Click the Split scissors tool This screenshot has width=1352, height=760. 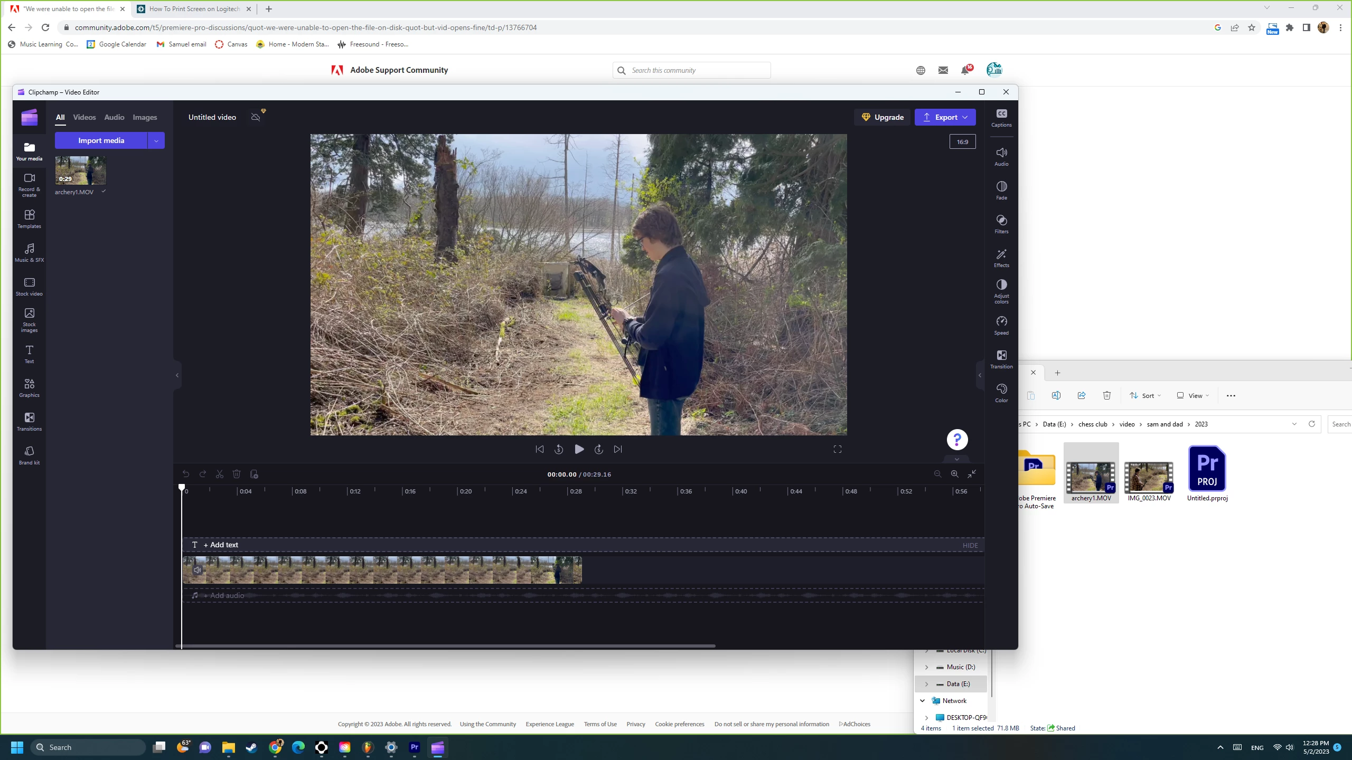click(220, 474)
